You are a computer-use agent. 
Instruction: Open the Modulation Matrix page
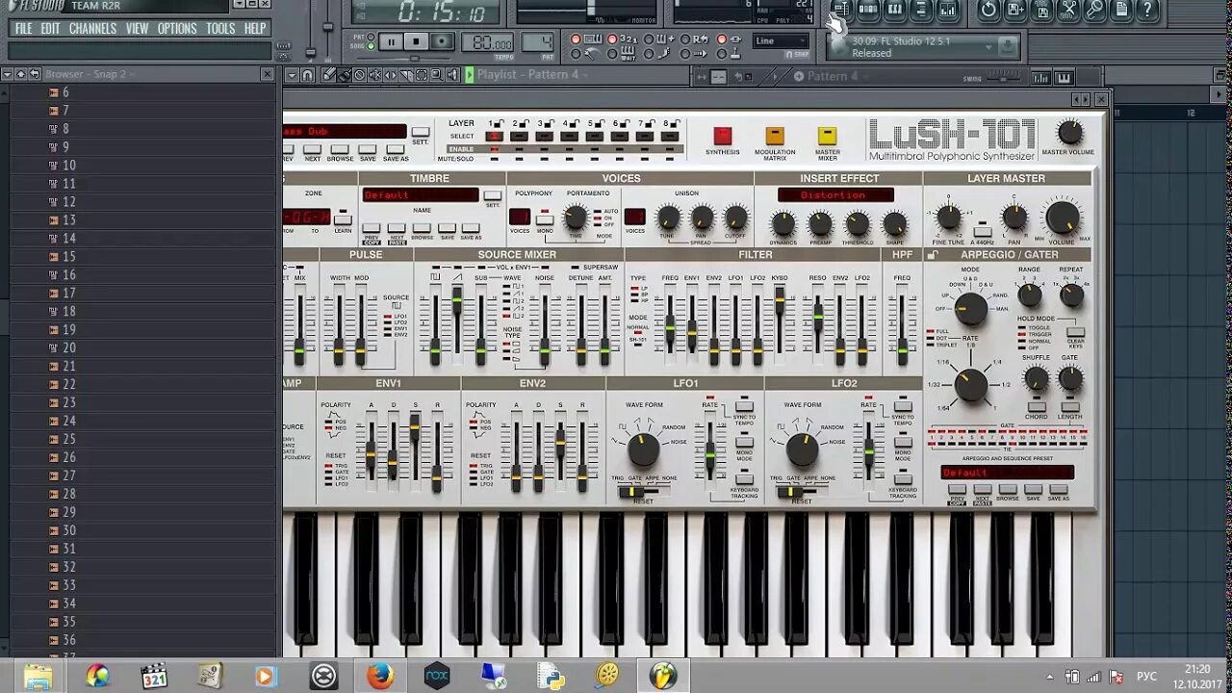tap(775, 136)
